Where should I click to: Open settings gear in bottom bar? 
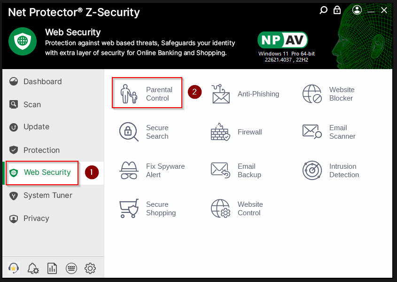[x=90, y=268]
